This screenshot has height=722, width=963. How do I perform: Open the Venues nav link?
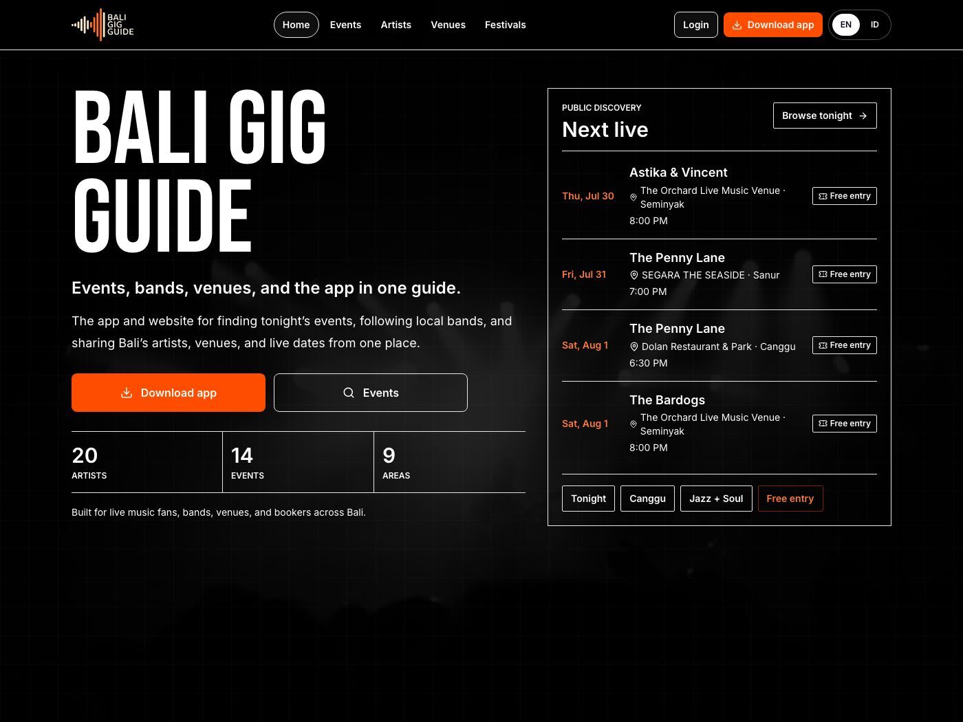coord(448,25)
